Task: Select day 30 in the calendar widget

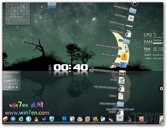Action: tap(21, 17)
